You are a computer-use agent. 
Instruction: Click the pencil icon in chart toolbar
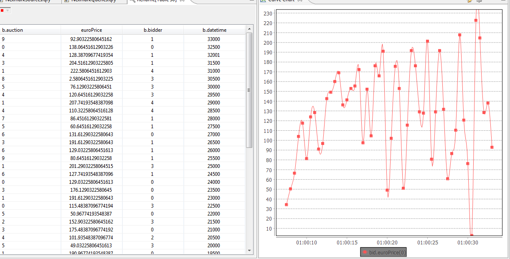pos(469,1)
